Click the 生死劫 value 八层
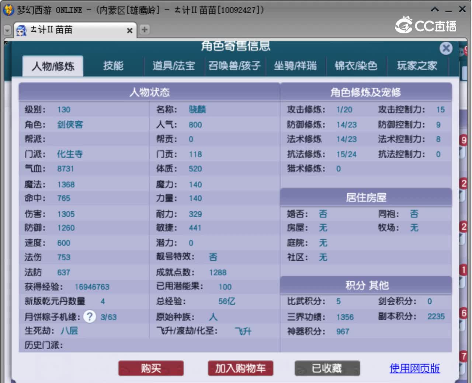The image size is (472, 383). click(69, 331)
